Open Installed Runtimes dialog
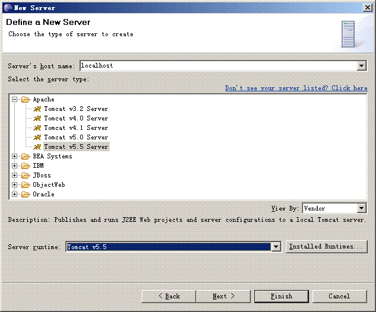The height and width of the screenshot is (312, 376). click(327, 247)
